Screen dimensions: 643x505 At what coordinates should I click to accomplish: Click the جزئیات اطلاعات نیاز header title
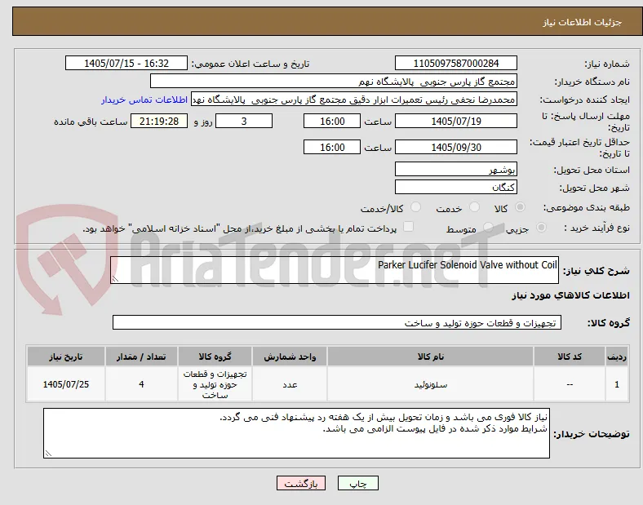(x=583, y=22)
